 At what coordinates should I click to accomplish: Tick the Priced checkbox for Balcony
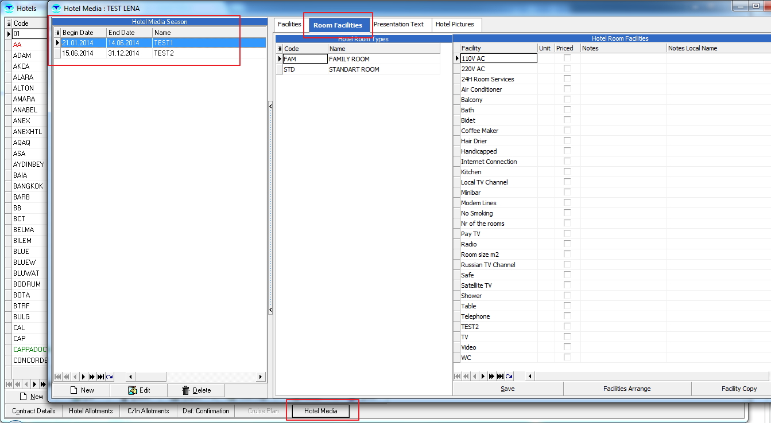click(567, 100)
